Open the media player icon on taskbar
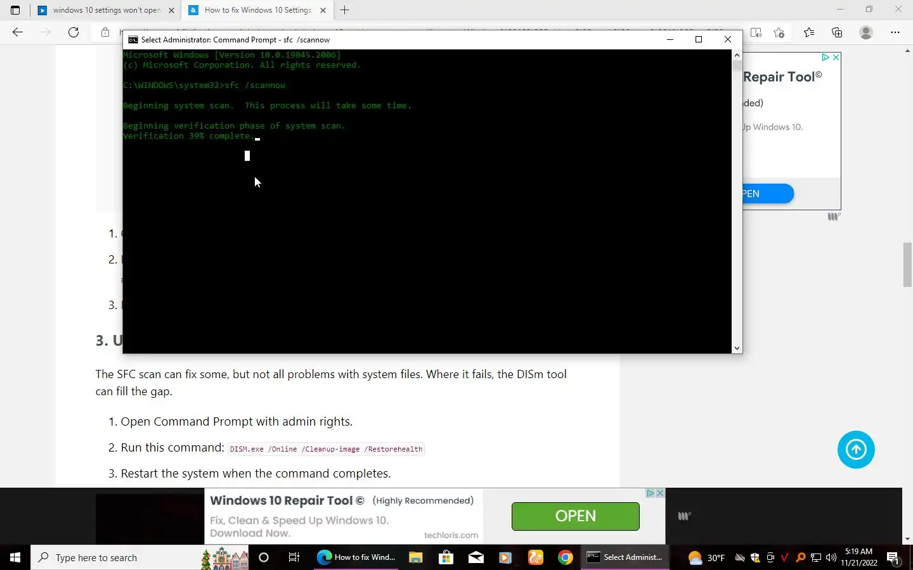The width and height of the screenshot is (913, 570). (x=505, y=557)
